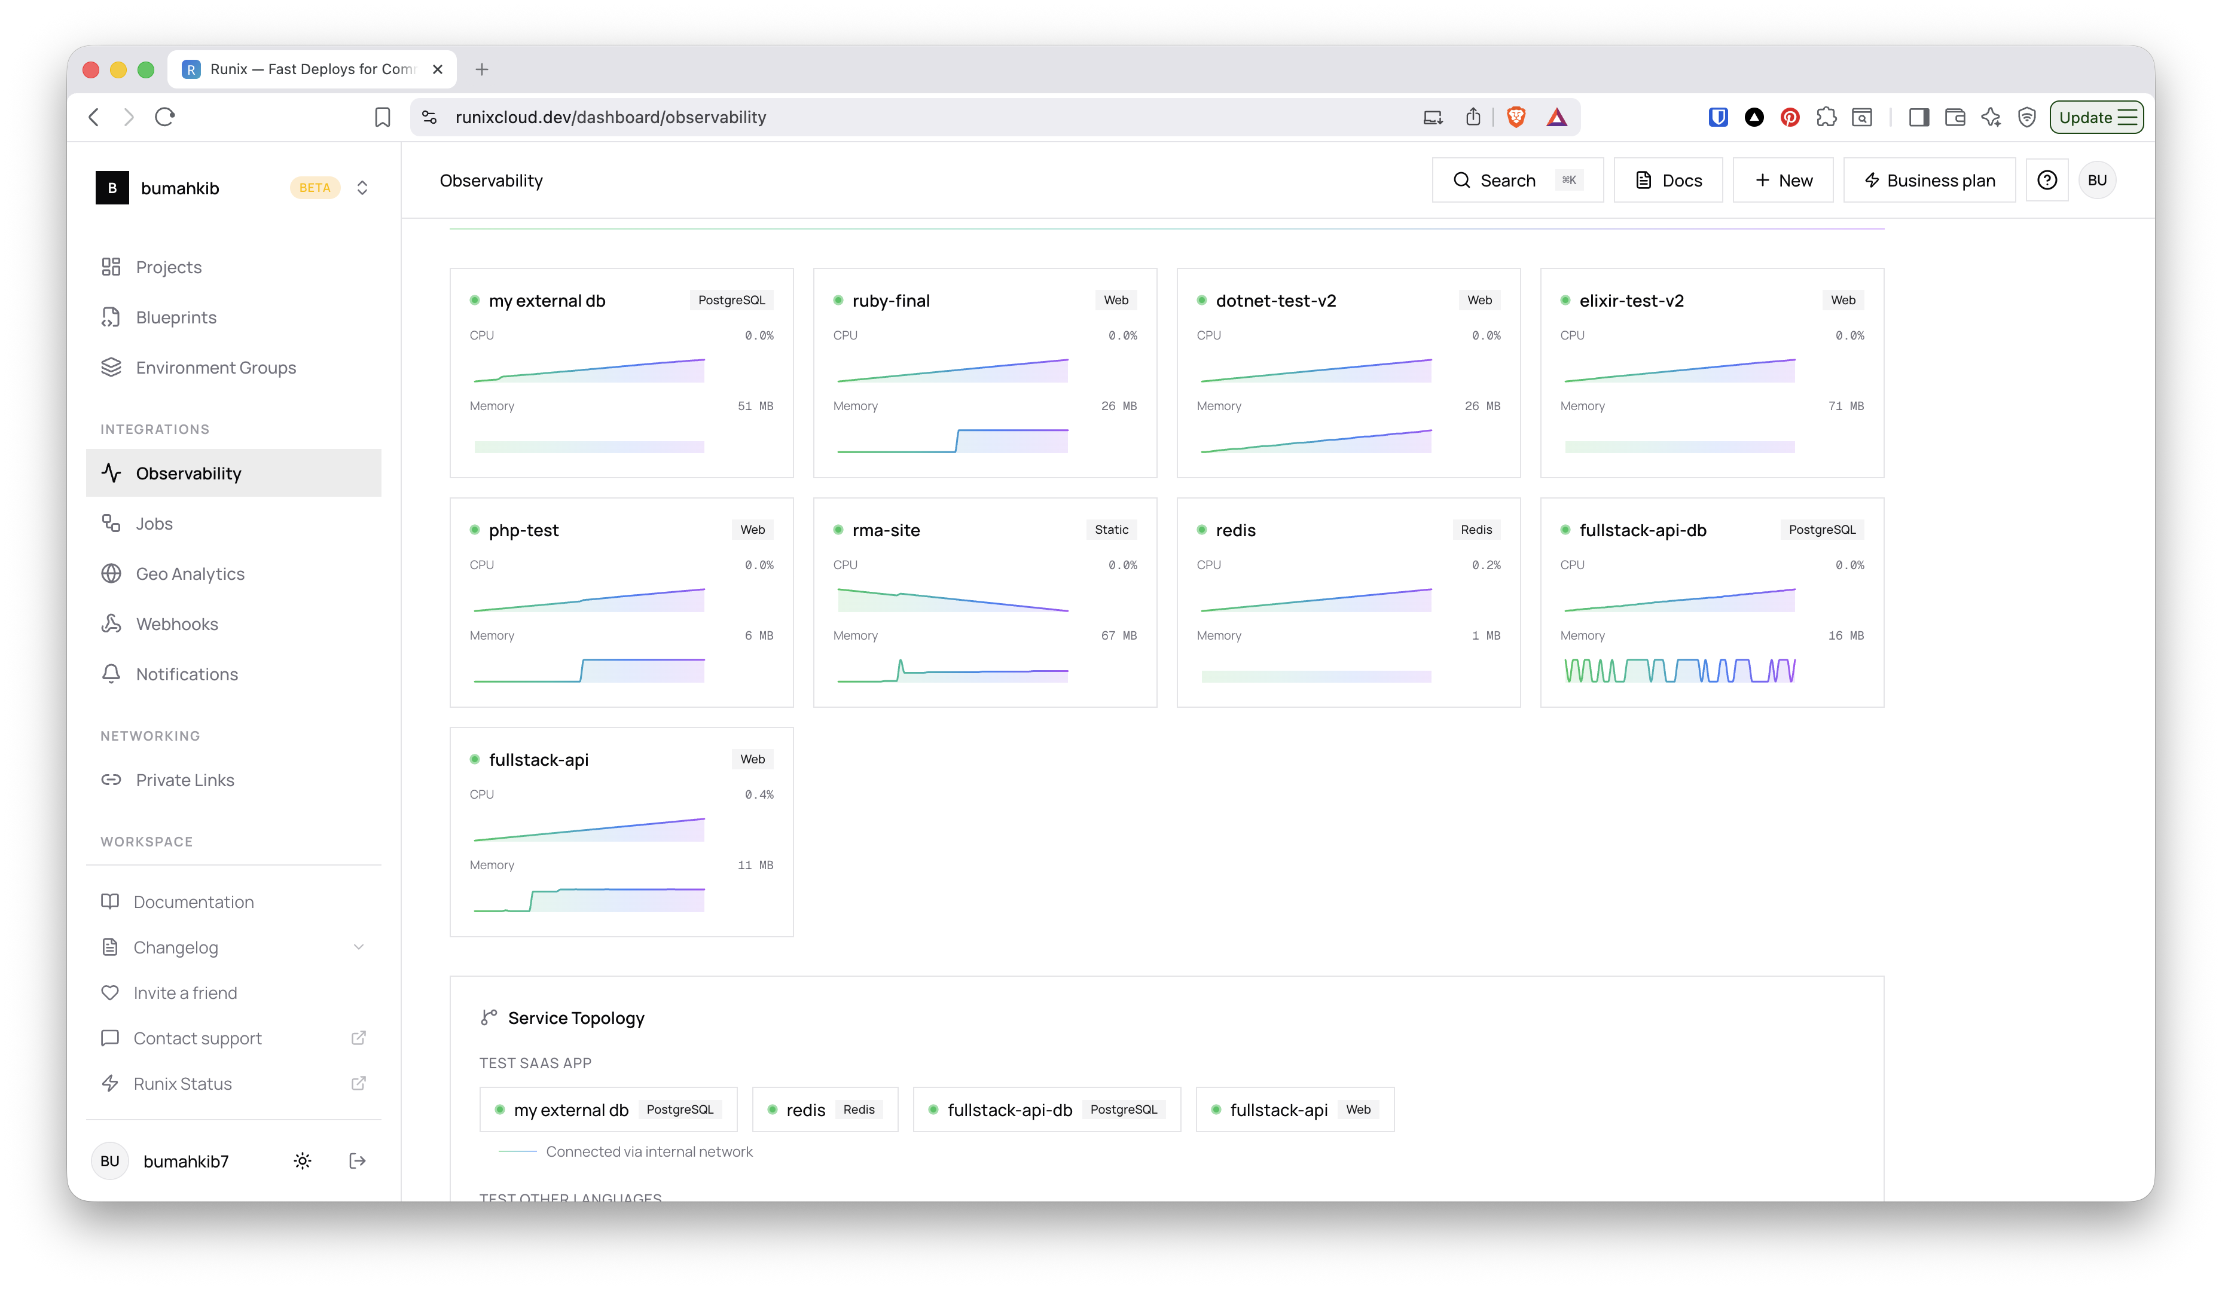Open the Bitwarden extension icon
The width and height of the screenshot is (2222, 1290).
click(x=1718, y=117)
